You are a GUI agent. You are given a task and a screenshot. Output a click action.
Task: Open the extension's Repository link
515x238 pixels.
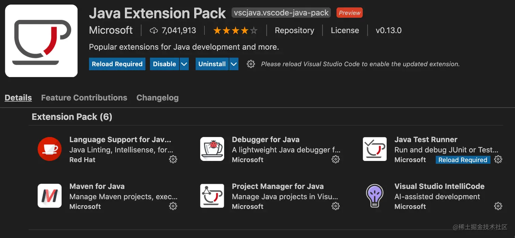[x=294, y=30]
